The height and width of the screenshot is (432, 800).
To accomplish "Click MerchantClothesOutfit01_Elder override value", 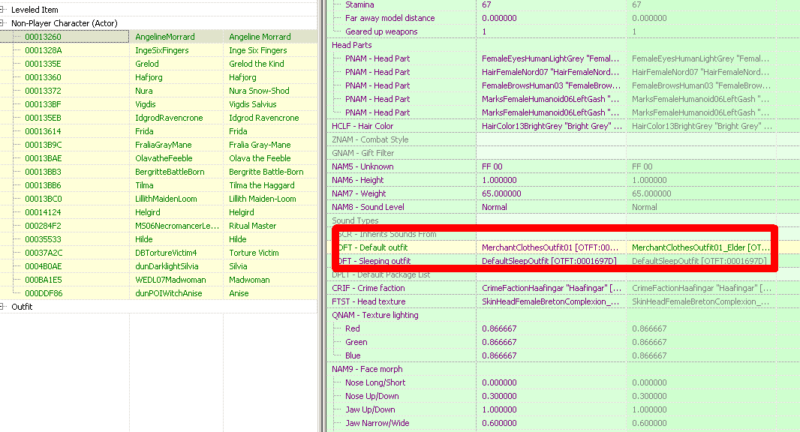I will 700,247.
